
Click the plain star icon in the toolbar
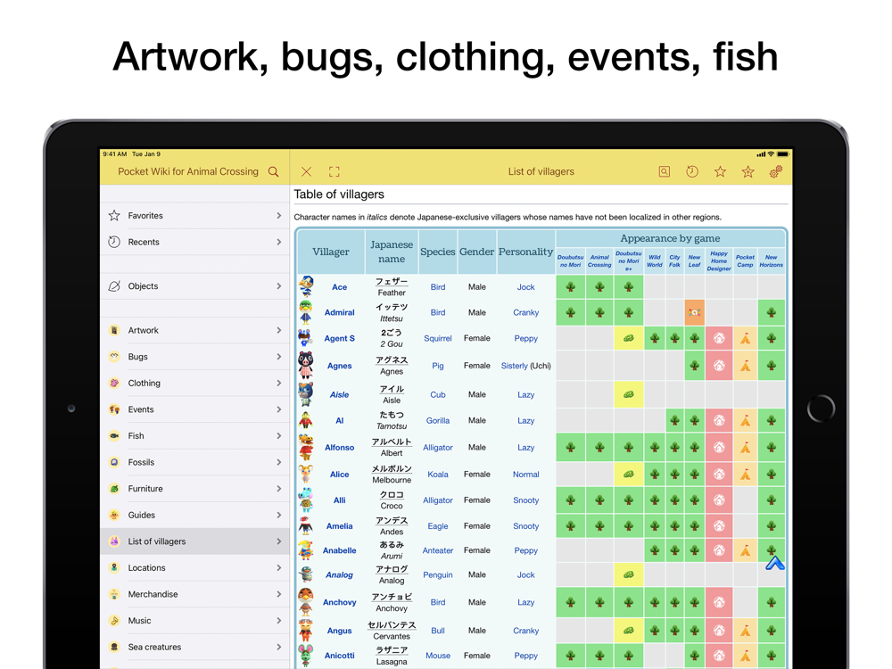pos(720,172)
